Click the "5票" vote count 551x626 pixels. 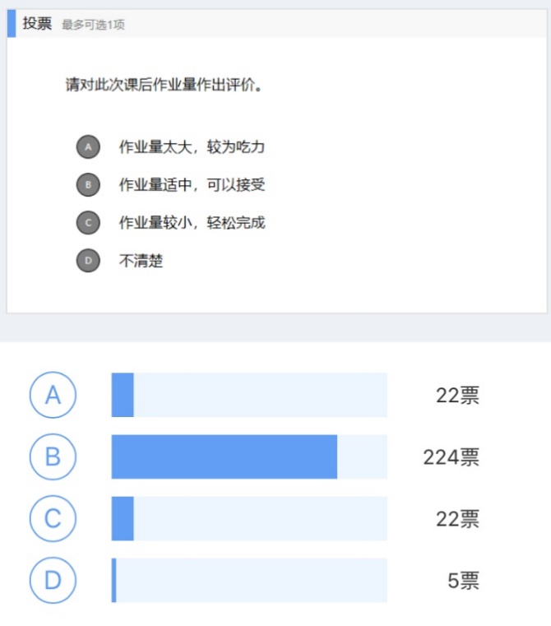click(463, 582)
